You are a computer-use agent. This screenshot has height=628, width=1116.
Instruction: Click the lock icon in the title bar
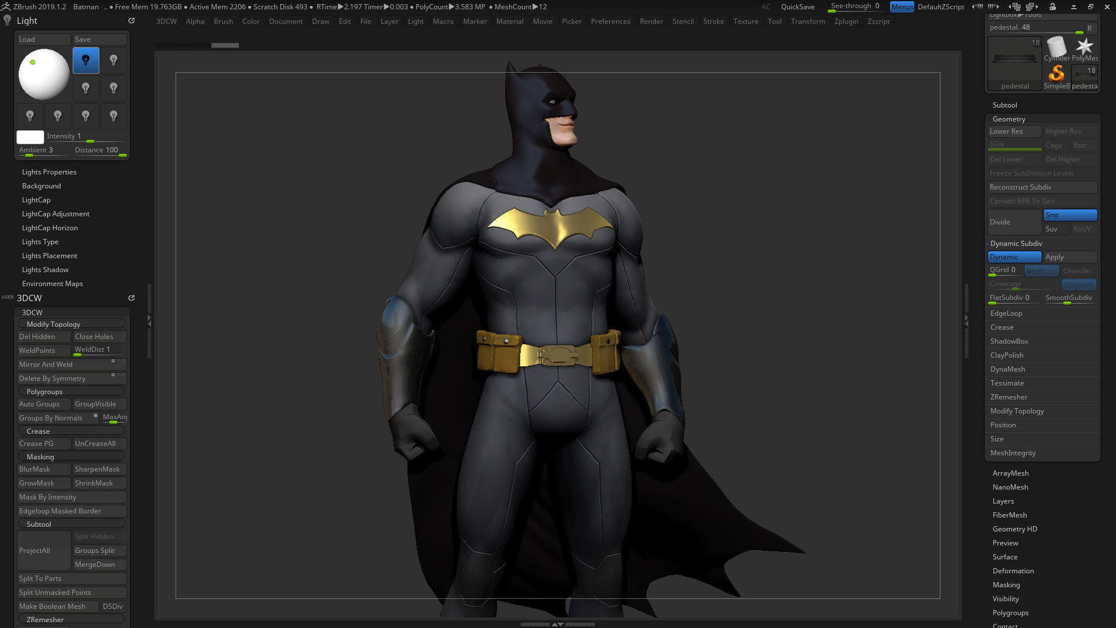(1053, 7)
